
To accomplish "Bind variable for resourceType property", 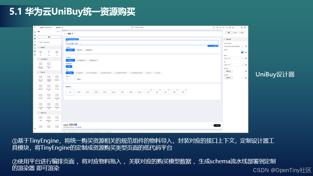I will click(x=246, y=46).
